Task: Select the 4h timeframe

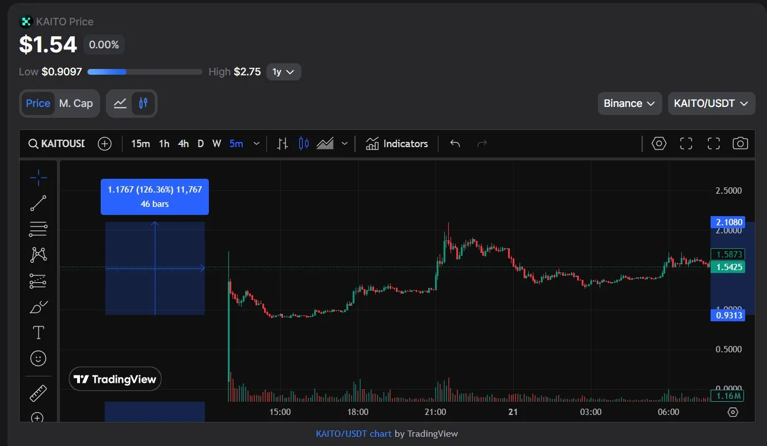Action: [183, 144]
